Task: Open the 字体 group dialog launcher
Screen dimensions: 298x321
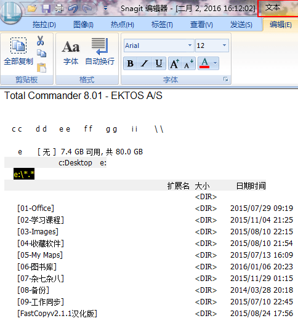Action: (x=225, y=79)
